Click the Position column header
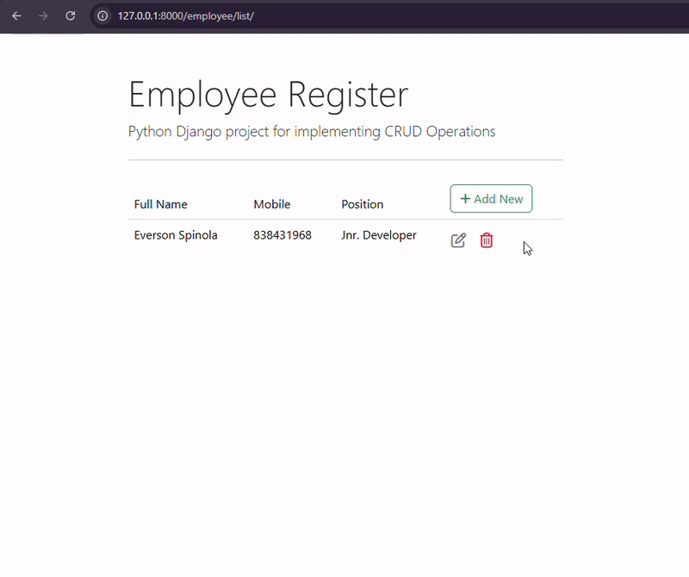 click(362, 204)
